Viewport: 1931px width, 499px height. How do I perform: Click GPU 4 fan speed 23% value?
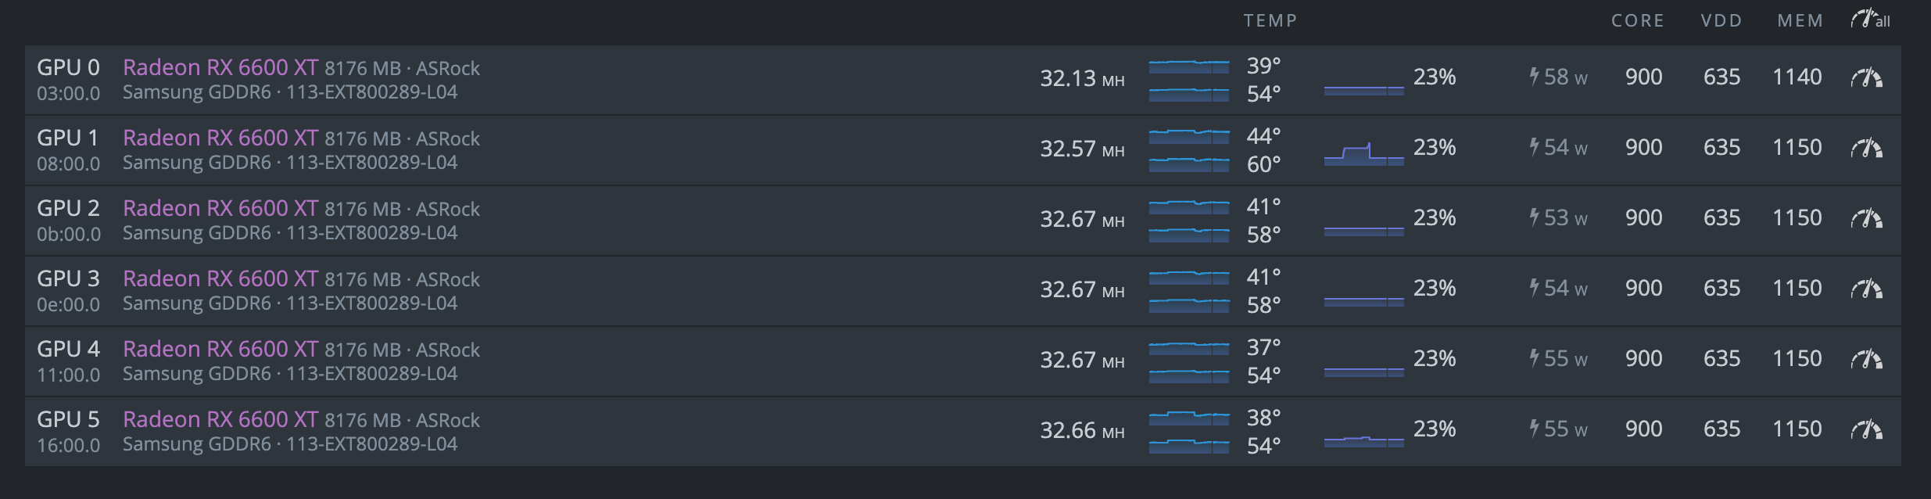[x=1435, y=358]
